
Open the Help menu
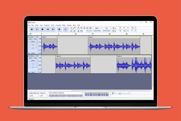click(78, 25)
